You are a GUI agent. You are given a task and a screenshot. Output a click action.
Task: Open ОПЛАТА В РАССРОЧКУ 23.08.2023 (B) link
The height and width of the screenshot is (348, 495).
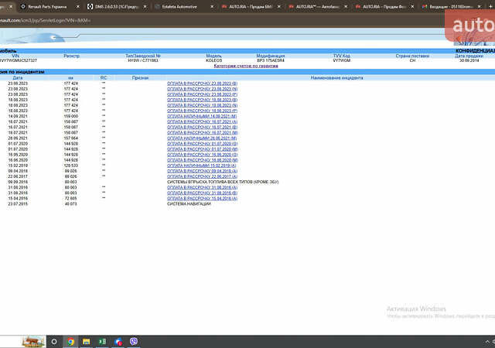click(x=203, y=84)
